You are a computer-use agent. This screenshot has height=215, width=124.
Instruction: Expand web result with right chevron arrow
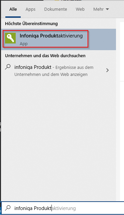108,70
